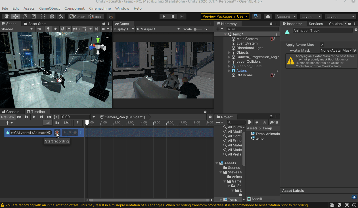Open Scene panel three-dot menu
The image size is (358, 208).
tap(109, 24)
